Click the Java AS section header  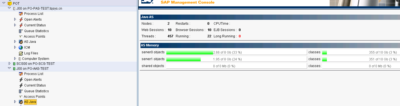click(270, 17)
